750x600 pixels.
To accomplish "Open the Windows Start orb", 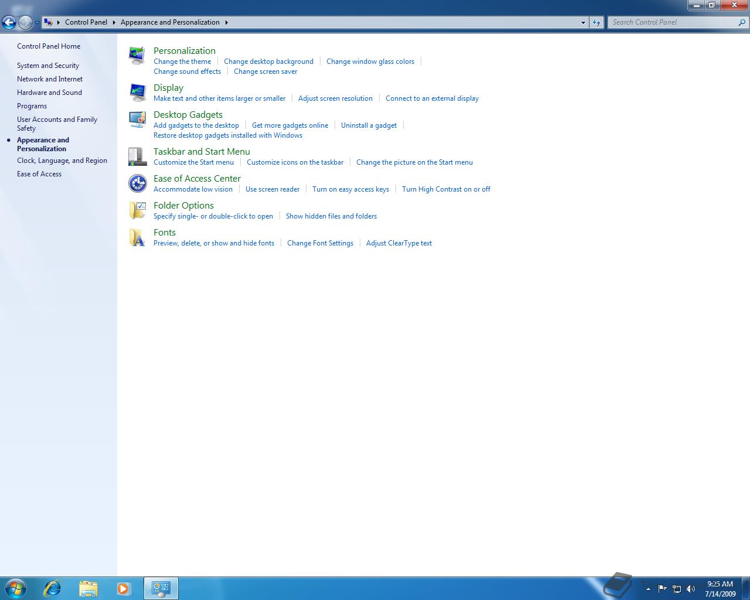I will click(x=16, y=588).
